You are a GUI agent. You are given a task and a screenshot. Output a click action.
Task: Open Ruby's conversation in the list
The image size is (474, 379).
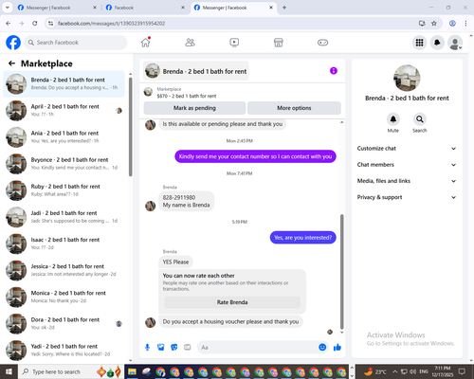(x=64, y=190)
